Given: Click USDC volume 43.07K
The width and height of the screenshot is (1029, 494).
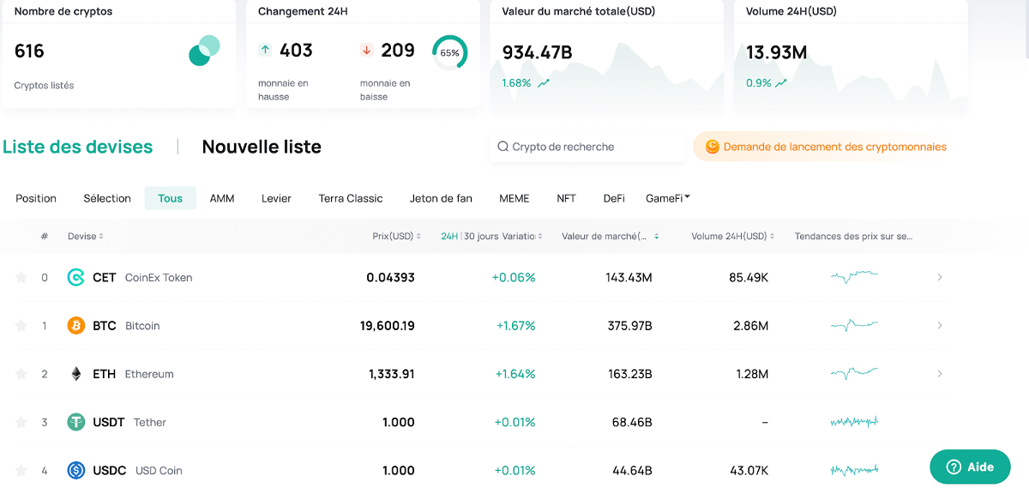Looking at the screenshot, I should [x=749, y=471].
